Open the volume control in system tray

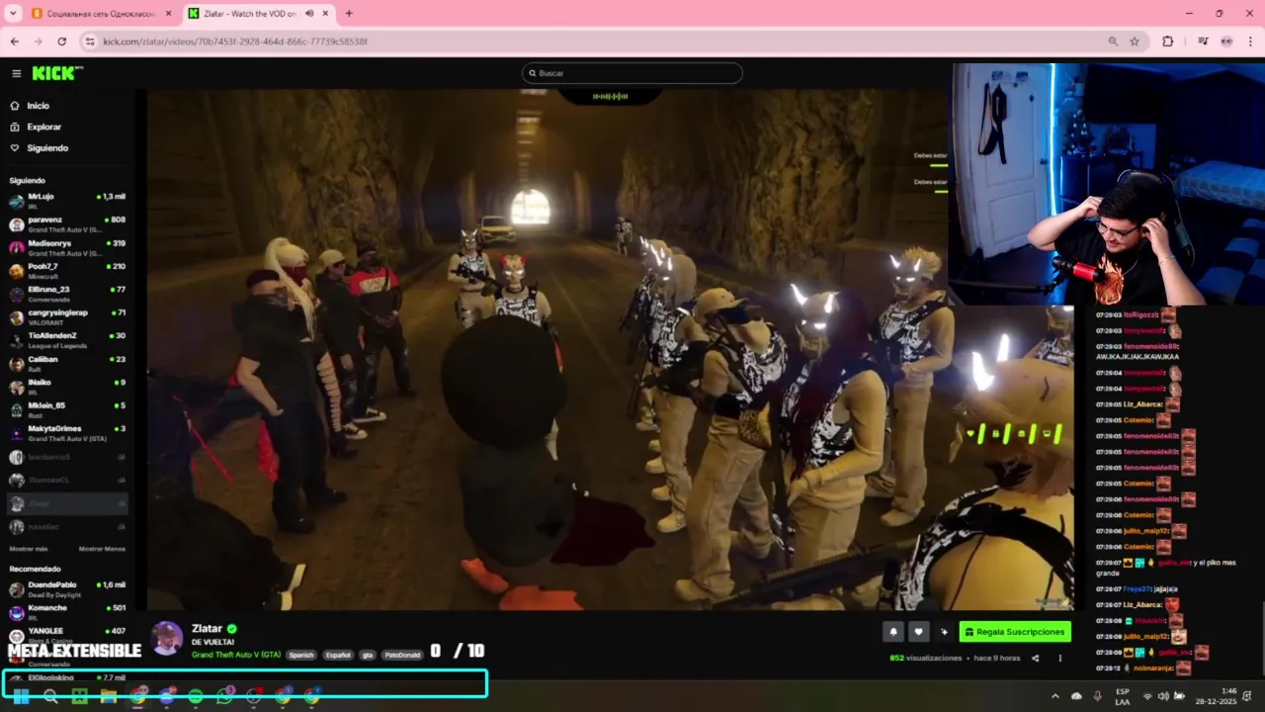tap(1162, 696)
